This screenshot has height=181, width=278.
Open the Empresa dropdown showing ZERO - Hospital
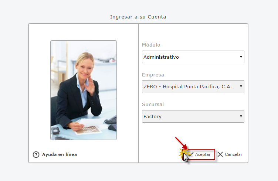pos(193,86)
